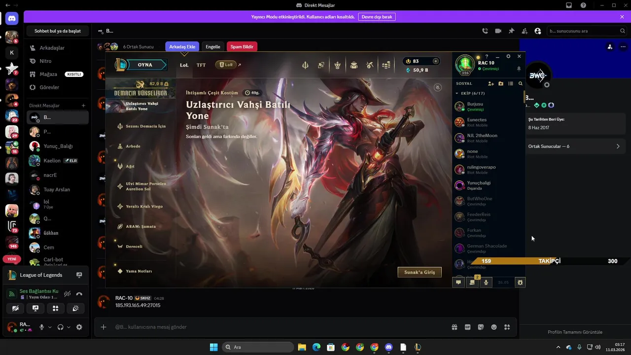Screen dimensions: 631x355
Task: Open the Collection trident icon in LoL client
Action: click(x=305, y=65)
